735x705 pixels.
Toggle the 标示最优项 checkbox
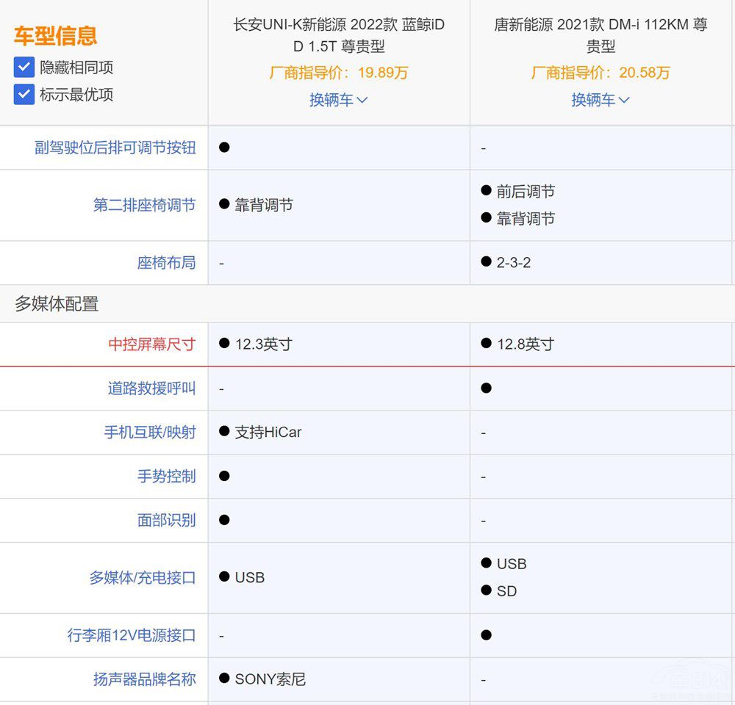pos(24,95)
